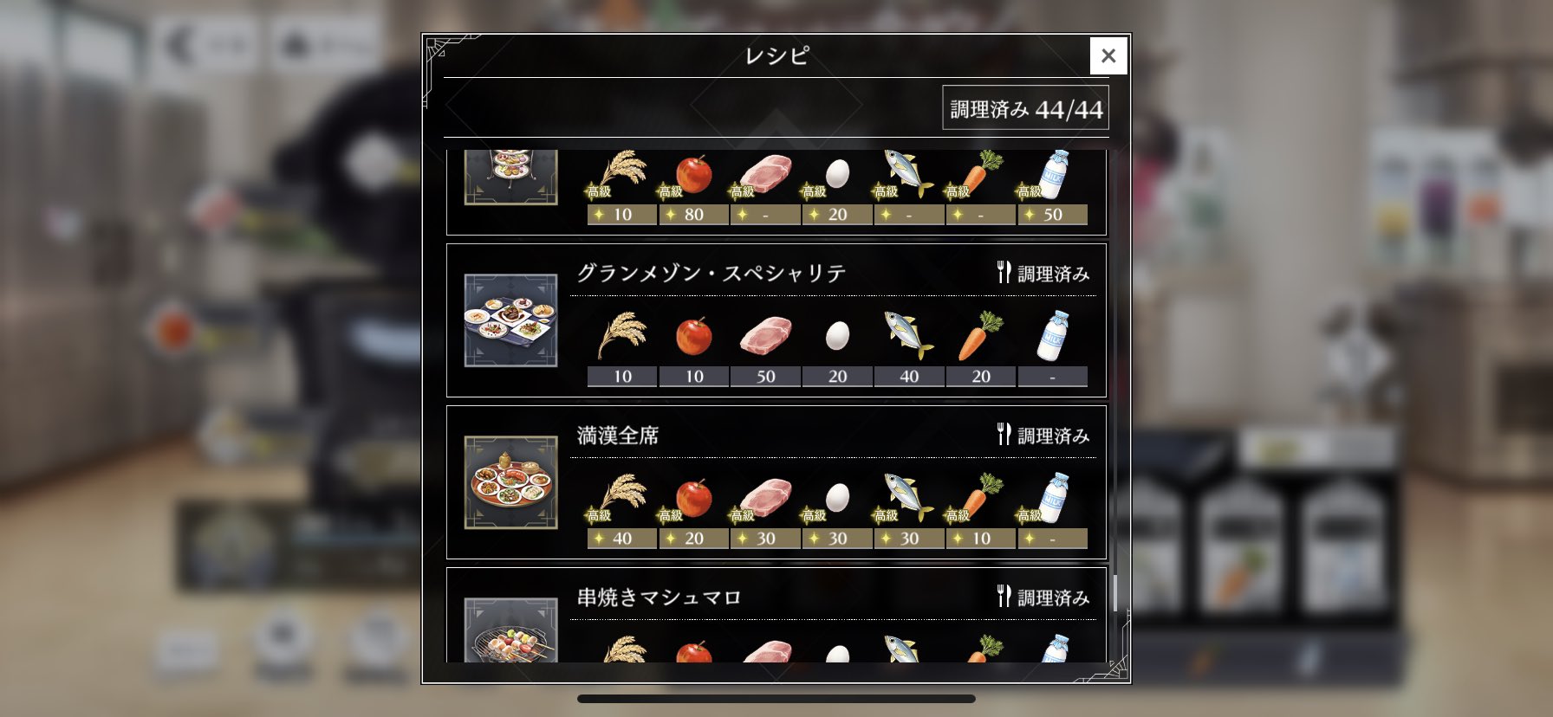The height and width of the screenshot is (717, 1553).
Task: Close the レシピ dialog with X
Action: click(x=1108, y=55)
